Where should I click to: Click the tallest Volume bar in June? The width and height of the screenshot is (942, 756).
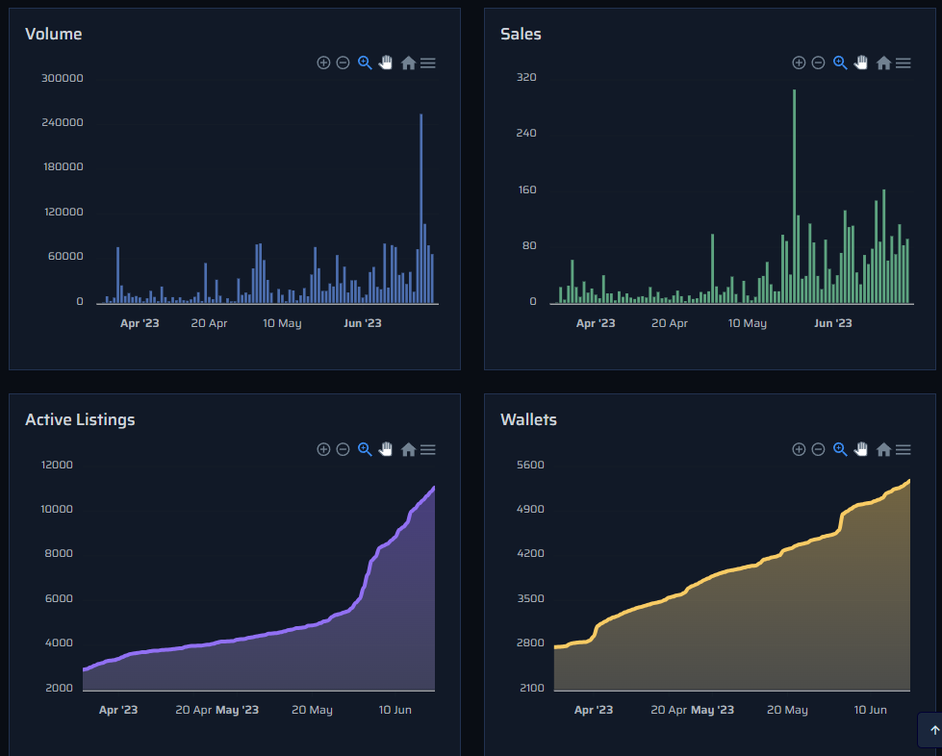point(421,209)
